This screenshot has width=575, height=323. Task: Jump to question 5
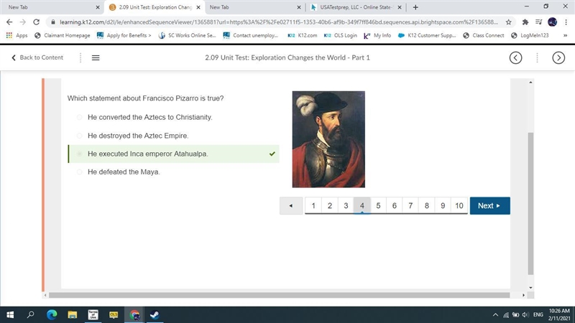[378, 206]
